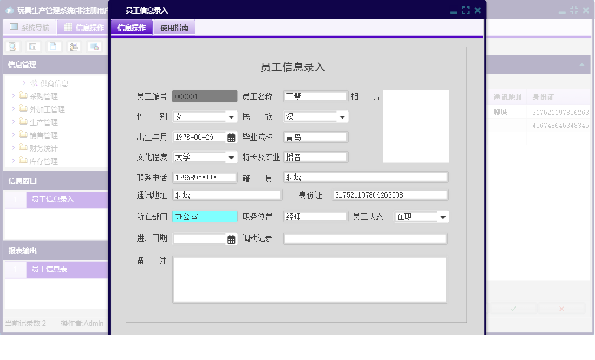Expand the 生产管理 tree node
595x360 pixels.
tap(14, 122)
